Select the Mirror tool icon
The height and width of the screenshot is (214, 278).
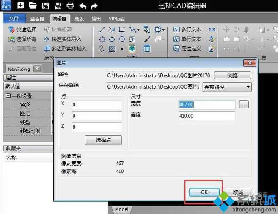coord(247,30)
